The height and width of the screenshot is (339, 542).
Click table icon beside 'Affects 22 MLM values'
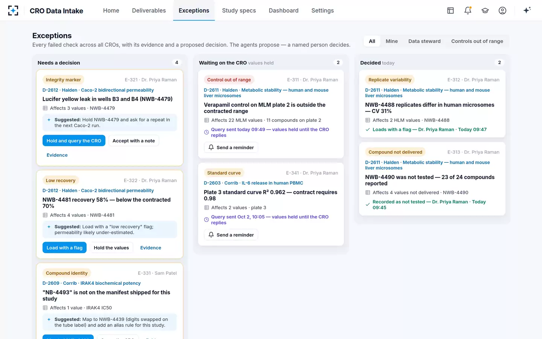point(206,120)
